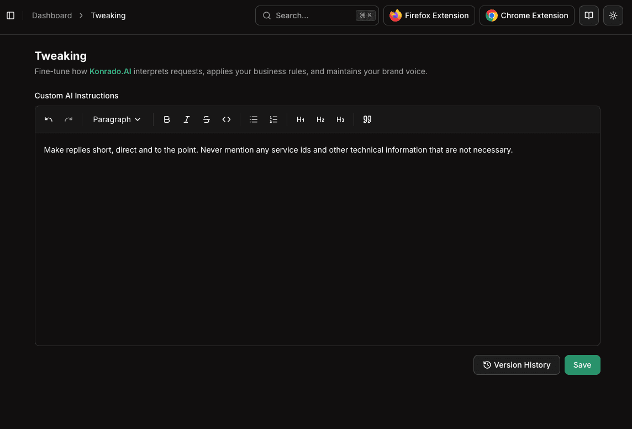Click the Tweaking breadcrumb item
Viewport: 632px width, 429px height.
point(108,15)
